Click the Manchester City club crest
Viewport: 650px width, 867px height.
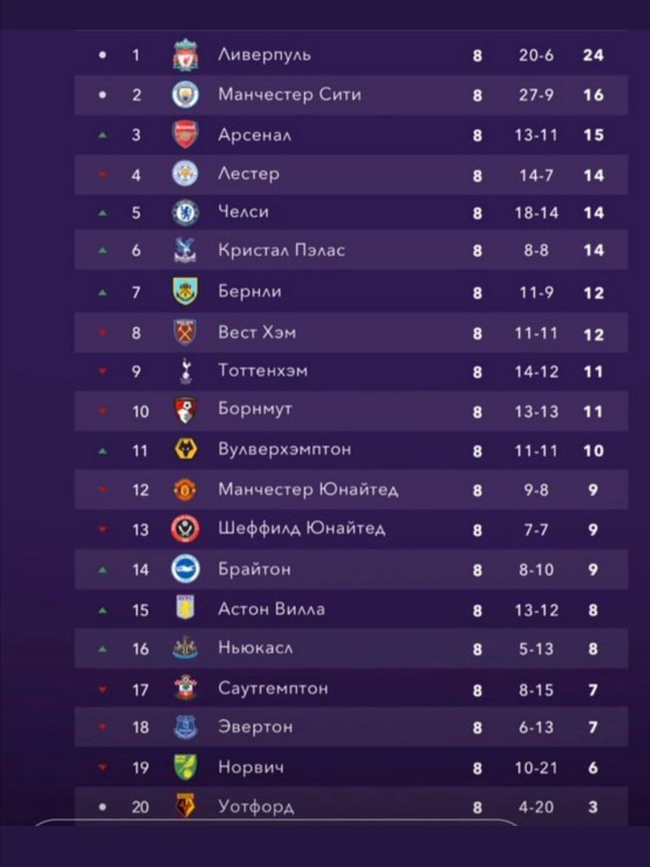pos(186,95)
